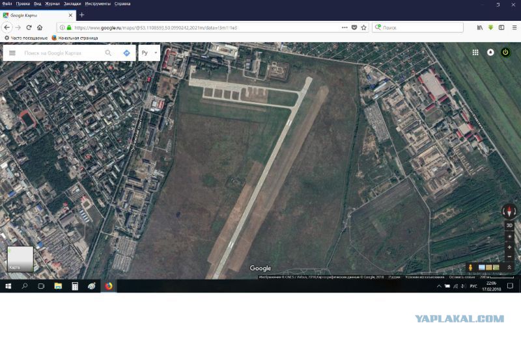Zoom out with the minus button

pyautogui.click(x=509, y=257)
